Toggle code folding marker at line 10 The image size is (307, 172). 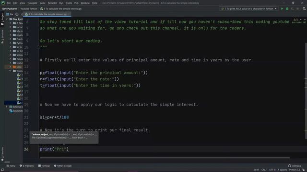point(38,47)
